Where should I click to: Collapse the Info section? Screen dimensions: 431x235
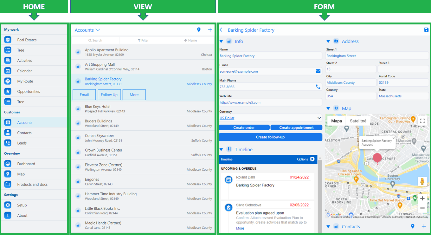221,41
